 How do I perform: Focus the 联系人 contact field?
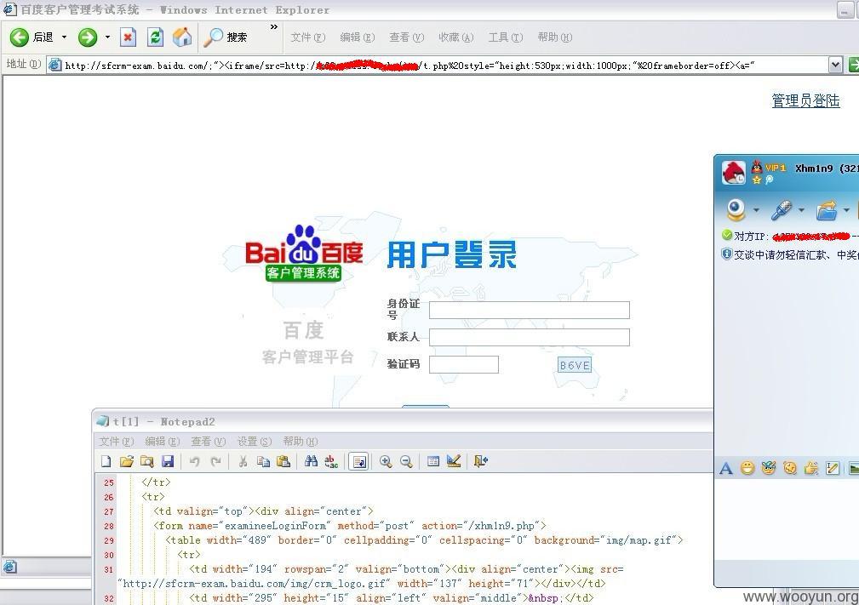point(530,337)
